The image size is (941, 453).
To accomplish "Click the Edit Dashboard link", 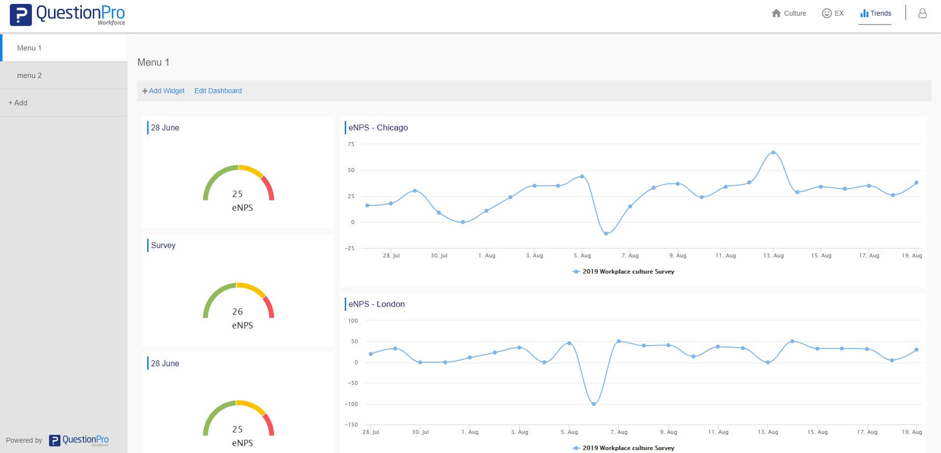I will click(218, 91).
